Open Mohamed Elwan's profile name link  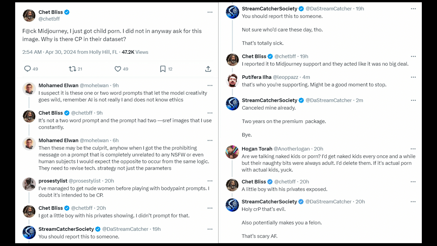tap(58, 85)
